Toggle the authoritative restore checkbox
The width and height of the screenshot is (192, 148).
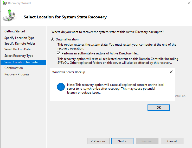(x=58, y=53)
